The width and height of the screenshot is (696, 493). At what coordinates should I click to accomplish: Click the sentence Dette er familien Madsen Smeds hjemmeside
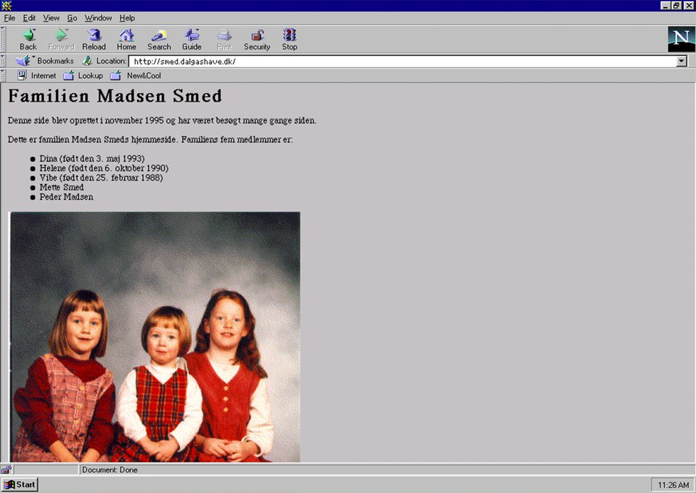[x=92, y=140]
